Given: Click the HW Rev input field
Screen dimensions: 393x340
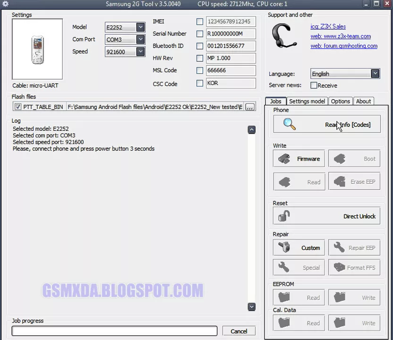Looking at the screenshot, I should (231, 58).
